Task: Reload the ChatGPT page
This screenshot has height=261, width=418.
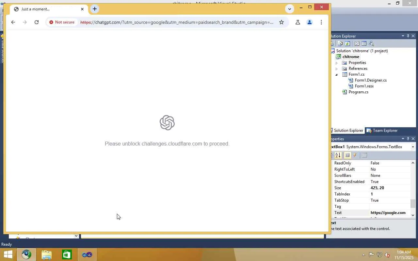Action: pos(37,22)
